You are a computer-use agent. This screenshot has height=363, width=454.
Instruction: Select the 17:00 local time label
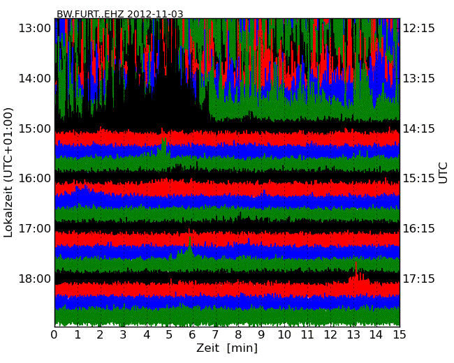pos(35,229)
